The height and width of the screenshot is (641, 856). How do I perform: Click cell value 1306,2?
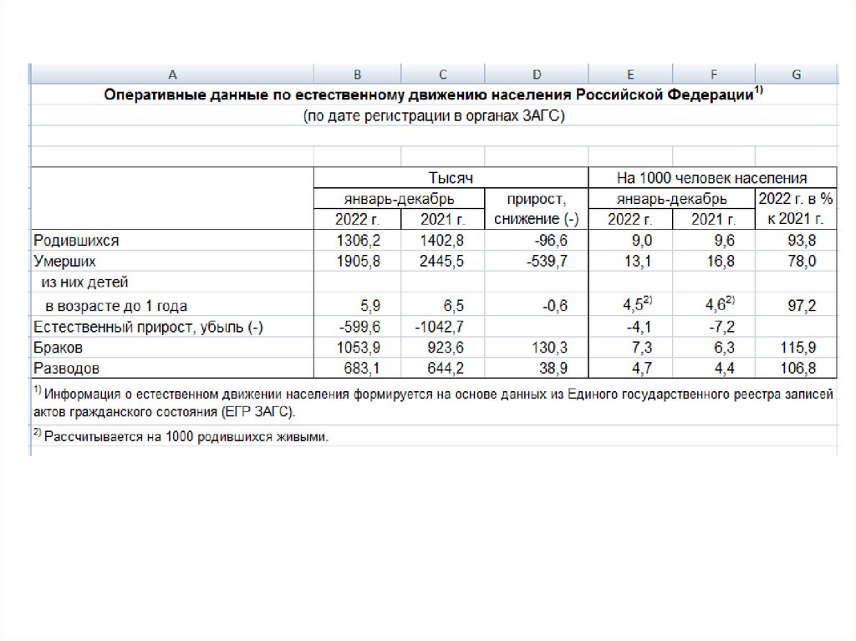(x=358, y=240)
